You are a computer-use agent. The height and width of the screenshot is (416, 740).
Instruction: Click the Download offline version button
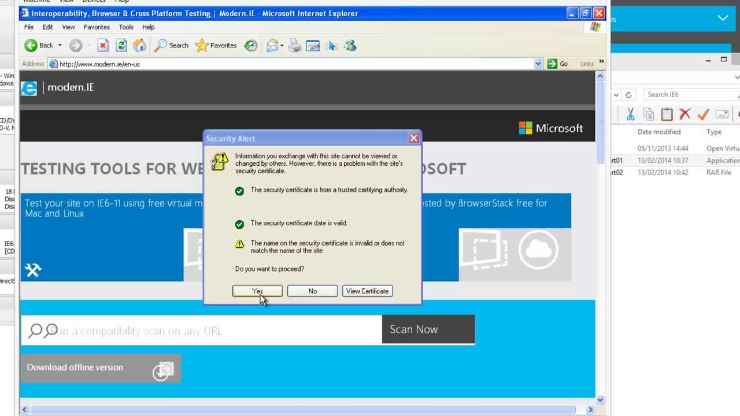(x=101, y=368)
